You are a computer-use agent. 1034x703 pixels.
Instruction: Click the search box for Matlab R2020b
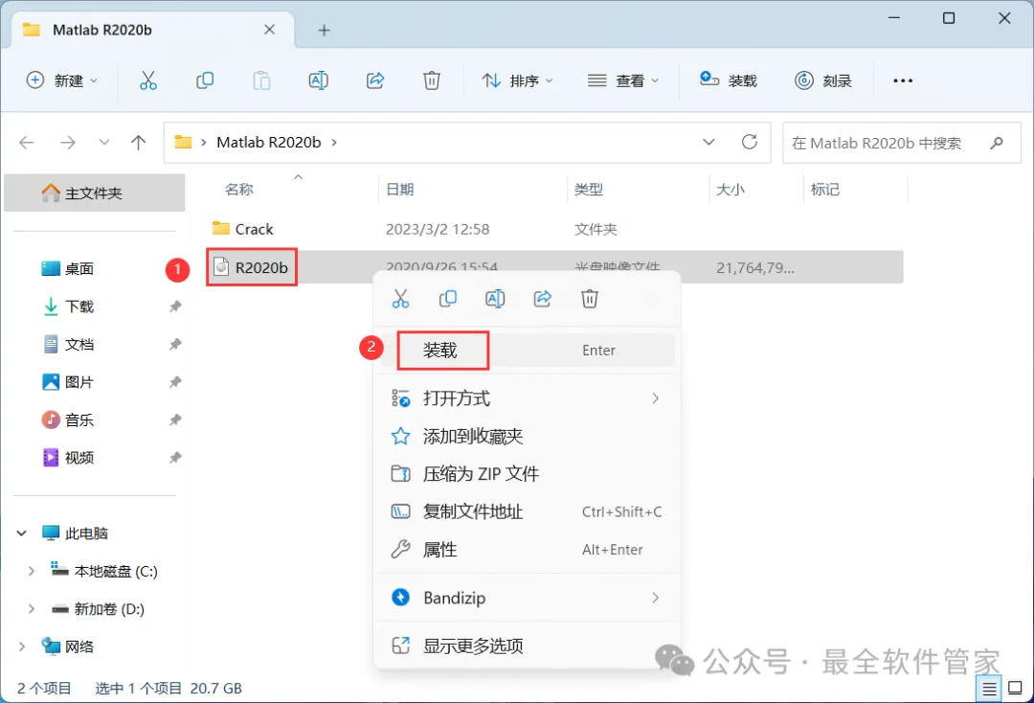pyautogui.click(x=902, y=143)
